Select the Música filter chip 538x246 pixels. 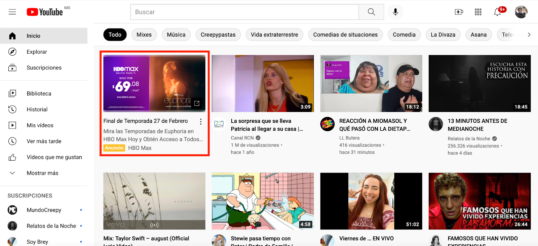pos(176,35)
